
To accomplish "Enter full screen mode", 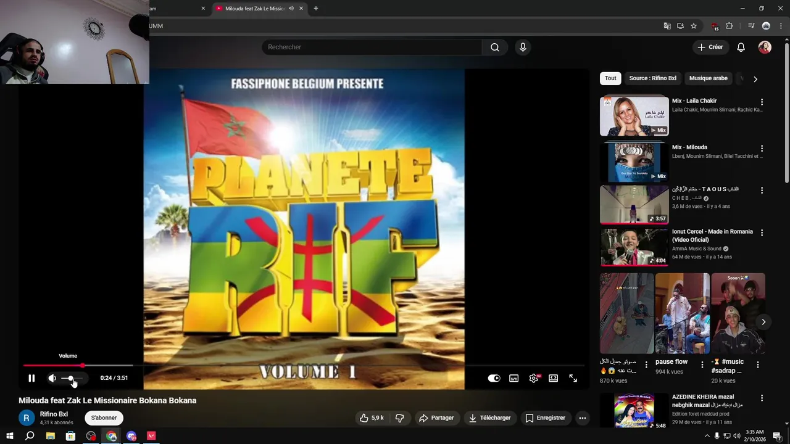I will coord(573,378).
